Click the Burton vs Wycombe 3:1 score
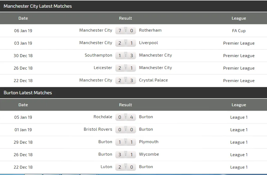Image resolution: width=267 pixels, height=175 pixels. pyautogui.click(x=125, y=155)
